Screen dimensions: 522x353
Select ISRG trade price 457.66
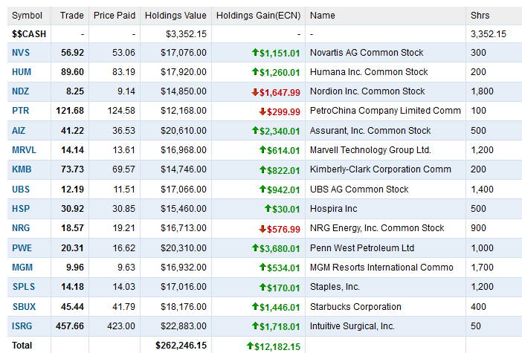point(70,326)
